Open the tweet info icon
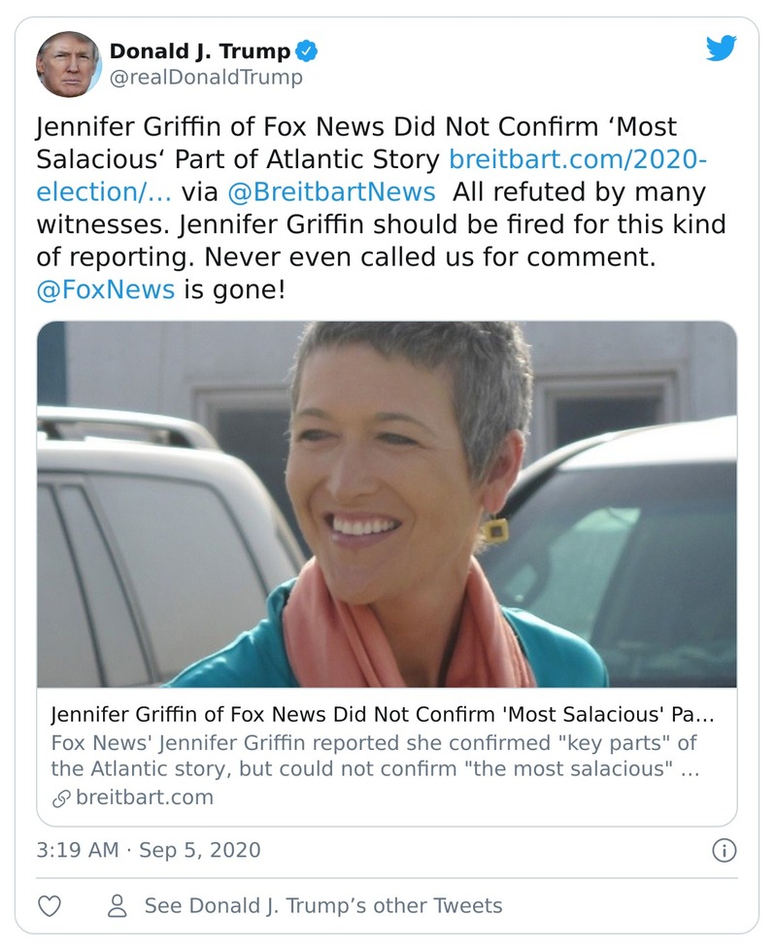Image resolution: width=776 pixels, height=950 pixels. [724, 851]
